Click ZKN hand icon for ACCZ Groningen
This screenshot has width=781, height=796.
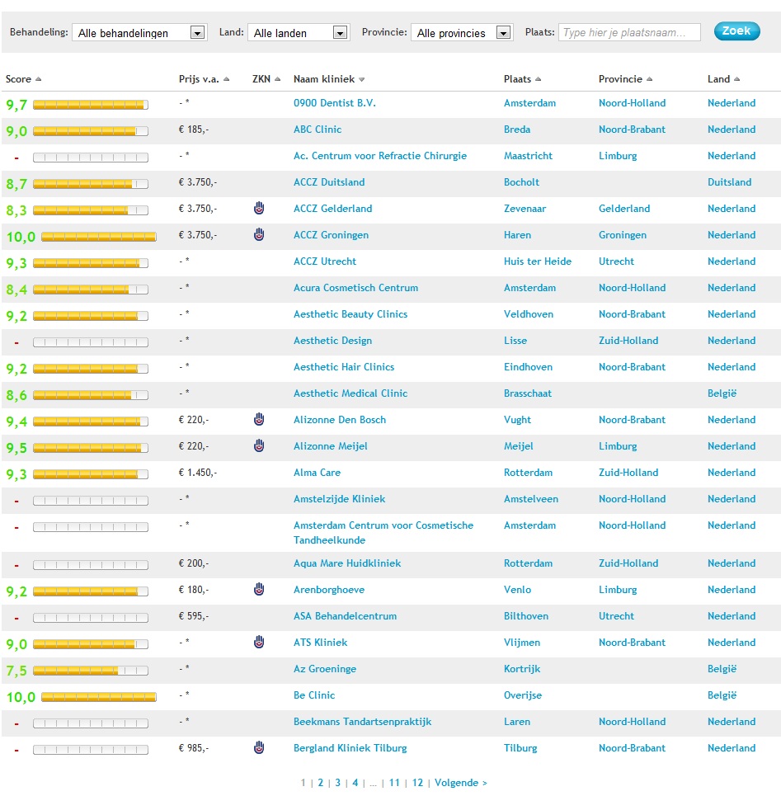click(259, 234)
